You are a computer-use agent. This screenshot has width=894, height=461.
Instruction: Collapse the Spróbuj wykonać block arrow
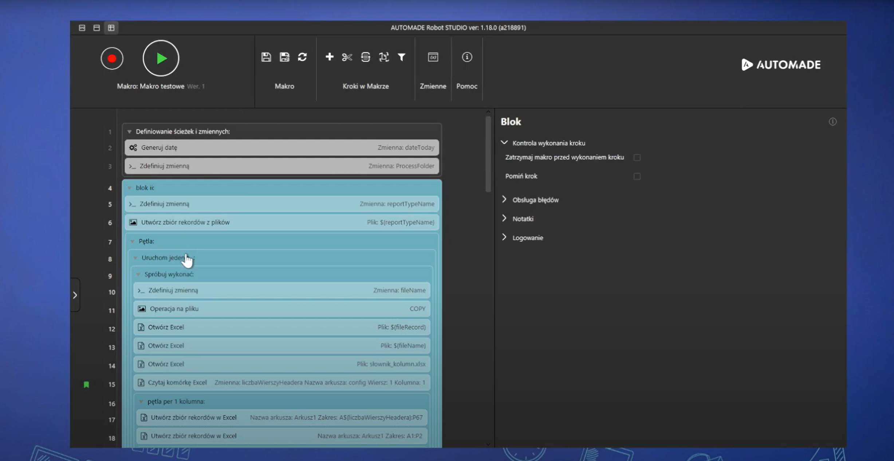(x=138, y=275)
